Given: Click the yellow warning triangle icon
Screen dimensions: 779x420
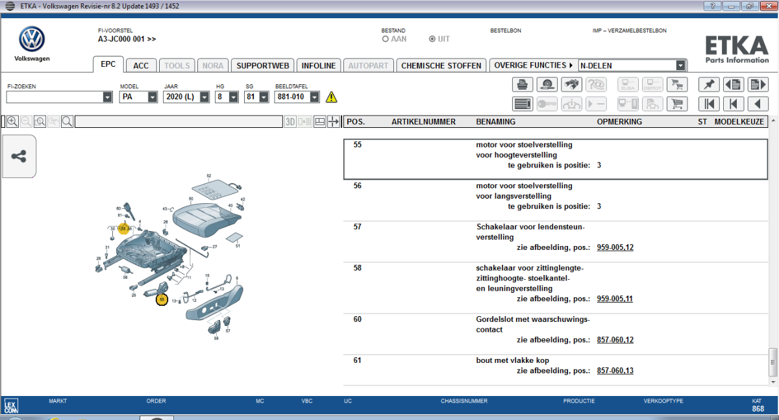Looking at the screenshot, I should click(x=332, y=97).
